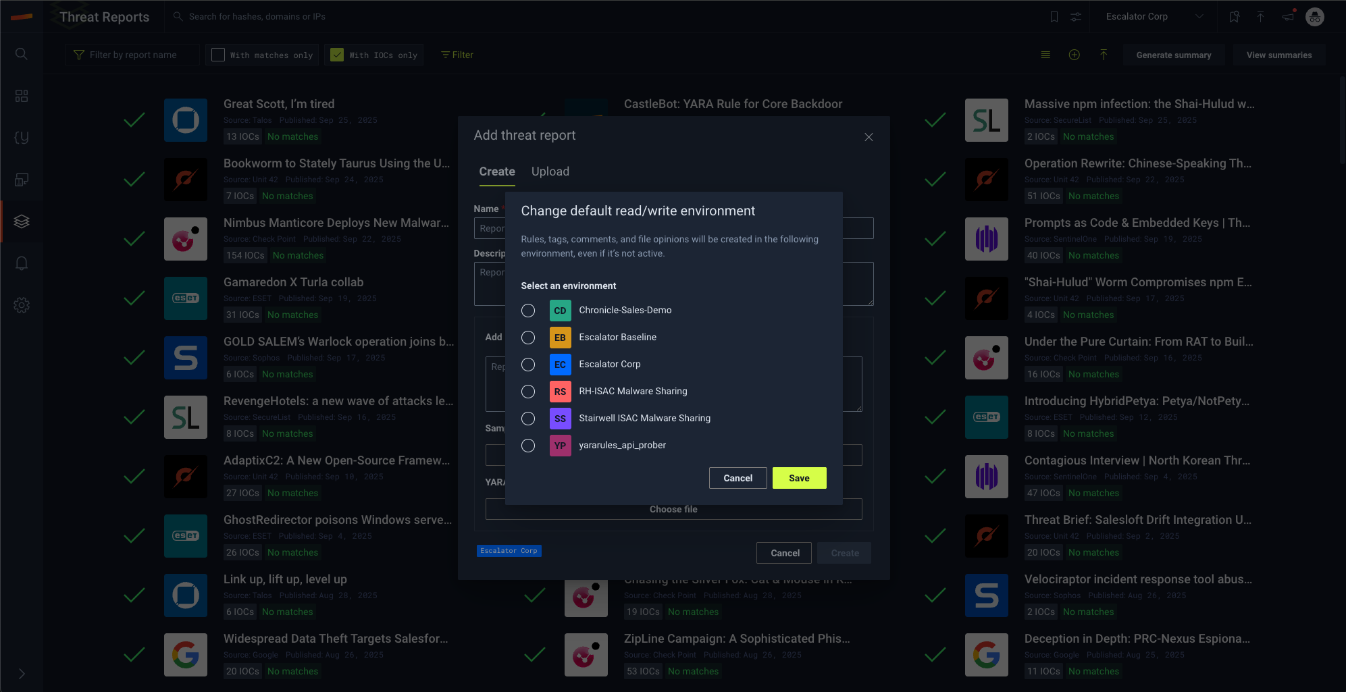
Task: Open the Great Scott, I'm tired report
Action: pos(279,104)
